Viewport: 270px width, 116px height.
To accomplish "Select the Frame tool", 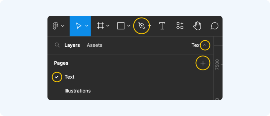I will [x=100, y=26].
